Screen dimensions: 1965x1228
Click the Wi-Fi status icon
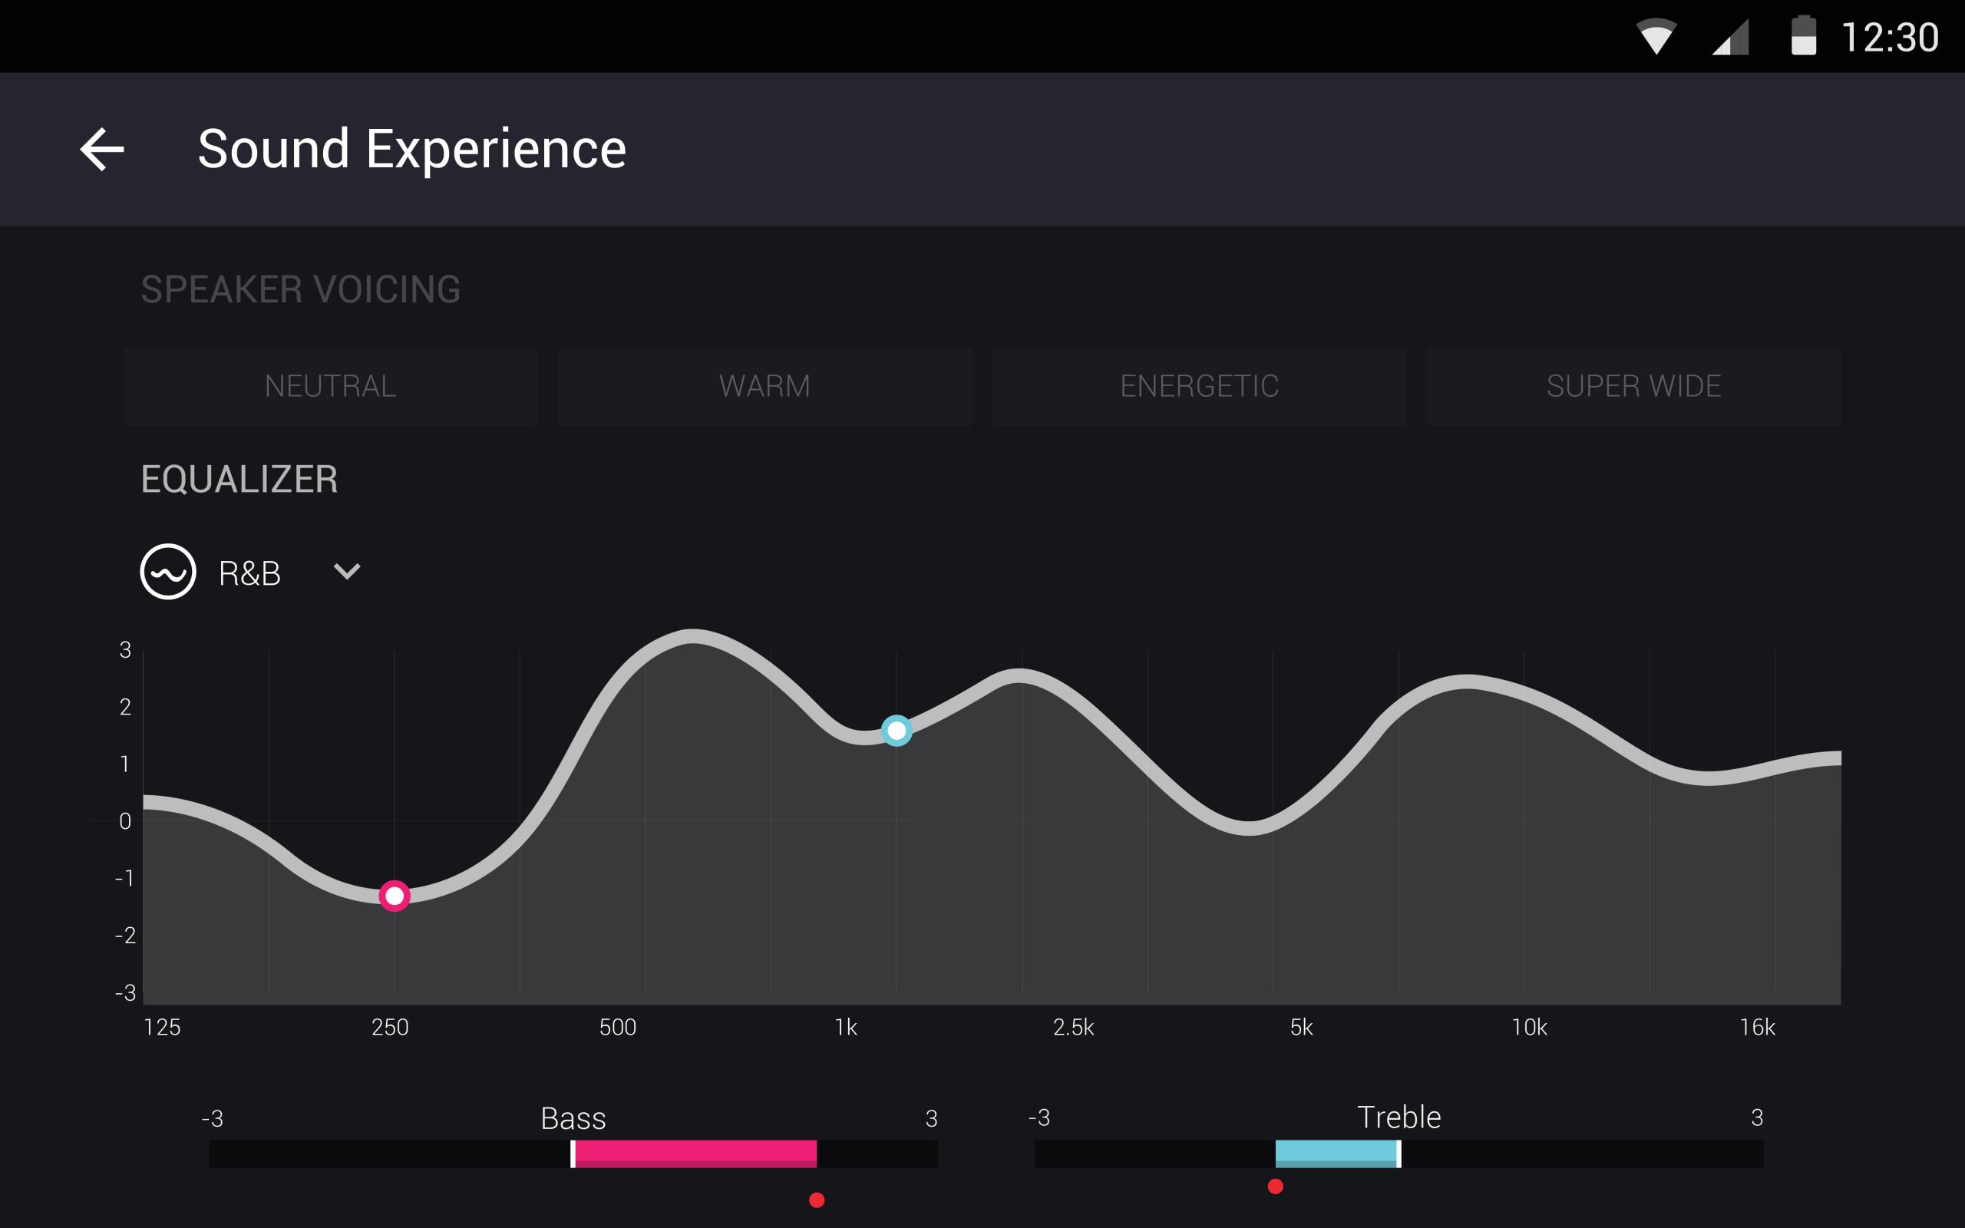1656,37
